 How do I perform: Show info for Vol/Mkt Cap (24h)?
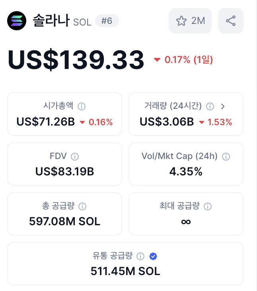[226, 156]
